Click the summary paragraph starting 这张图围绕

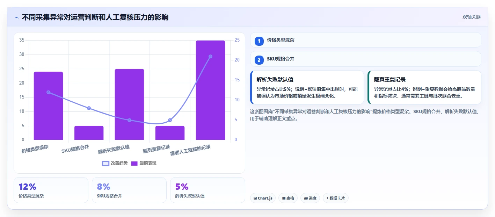click(365, 115)
